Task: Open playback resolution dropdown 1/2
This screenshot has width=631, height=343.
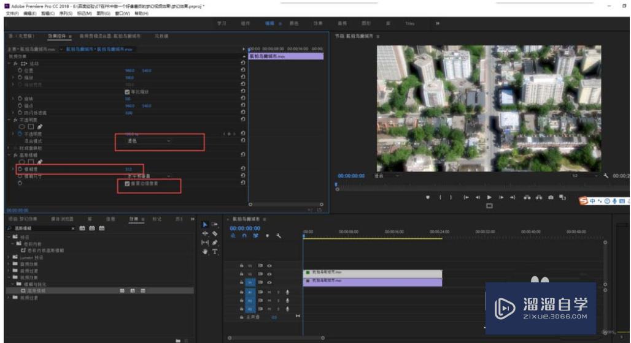Action: coord(585,176)
